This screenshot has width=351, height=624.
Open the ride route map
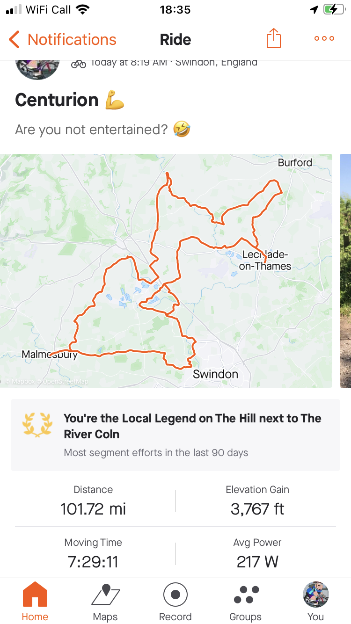tap(166, 270)
